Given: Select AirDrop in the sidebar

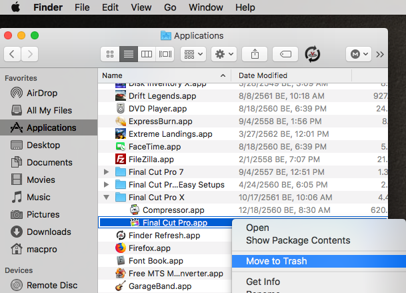Looking at the screenshot, I should point(49,93).
